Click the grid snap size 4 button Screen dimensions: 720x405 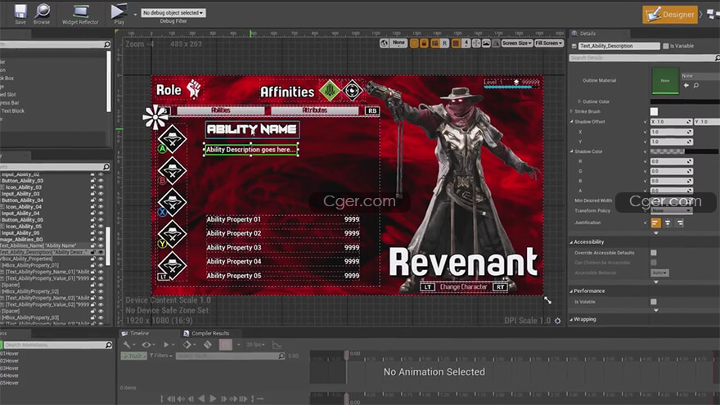click(466, 43)
